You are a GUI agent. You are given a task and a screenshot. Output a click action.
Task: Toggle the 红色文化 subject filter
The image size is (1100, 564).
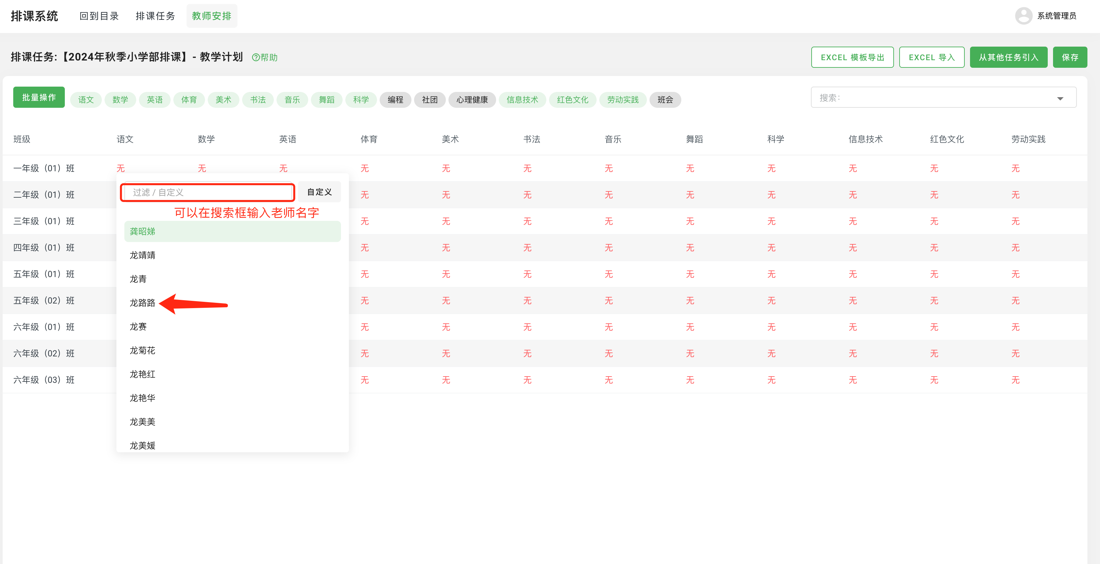tap(572, 100)
